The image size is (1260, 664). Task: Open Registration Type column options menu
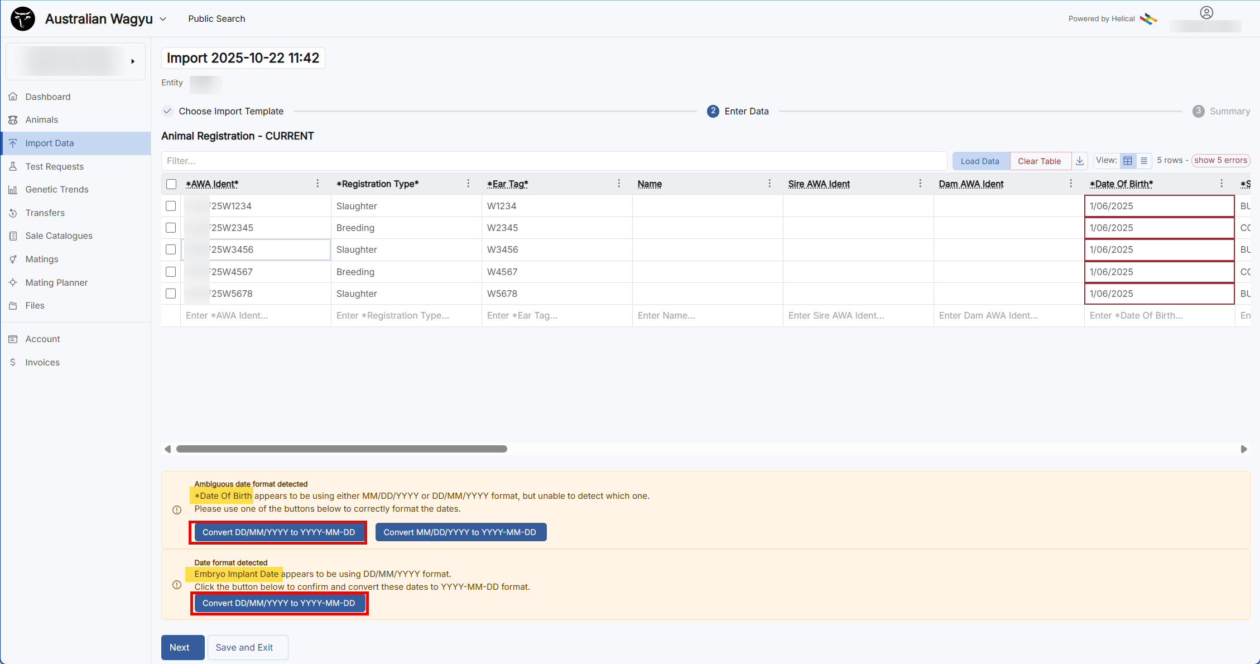coord(468,184)
